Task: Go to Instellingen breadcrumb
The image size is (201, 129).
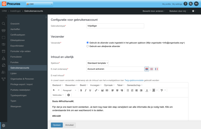Action: tap(16, 11)
